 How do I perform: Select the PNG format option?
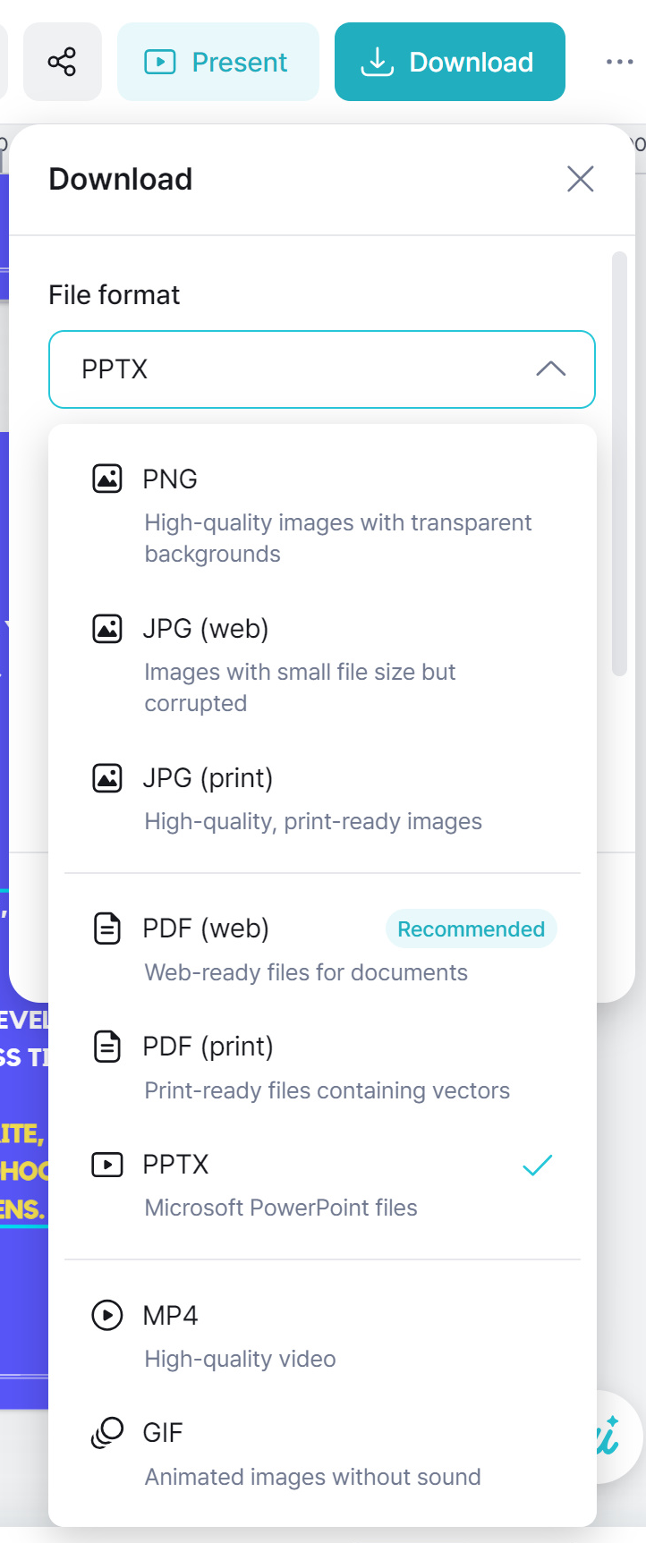coord(170,479)
